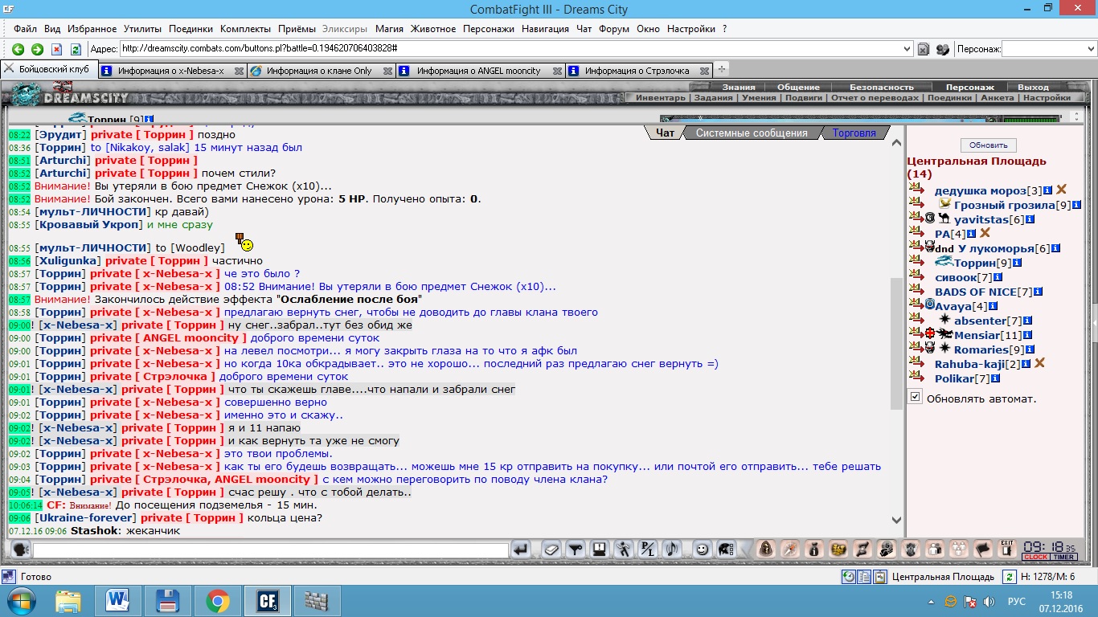This screenshot has height=617, width=1098.
Task: Click Безопасность in game header
Action: 882,87
